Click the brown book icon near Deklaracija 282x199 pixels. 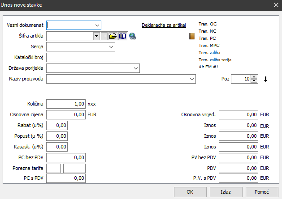point(191,37)
